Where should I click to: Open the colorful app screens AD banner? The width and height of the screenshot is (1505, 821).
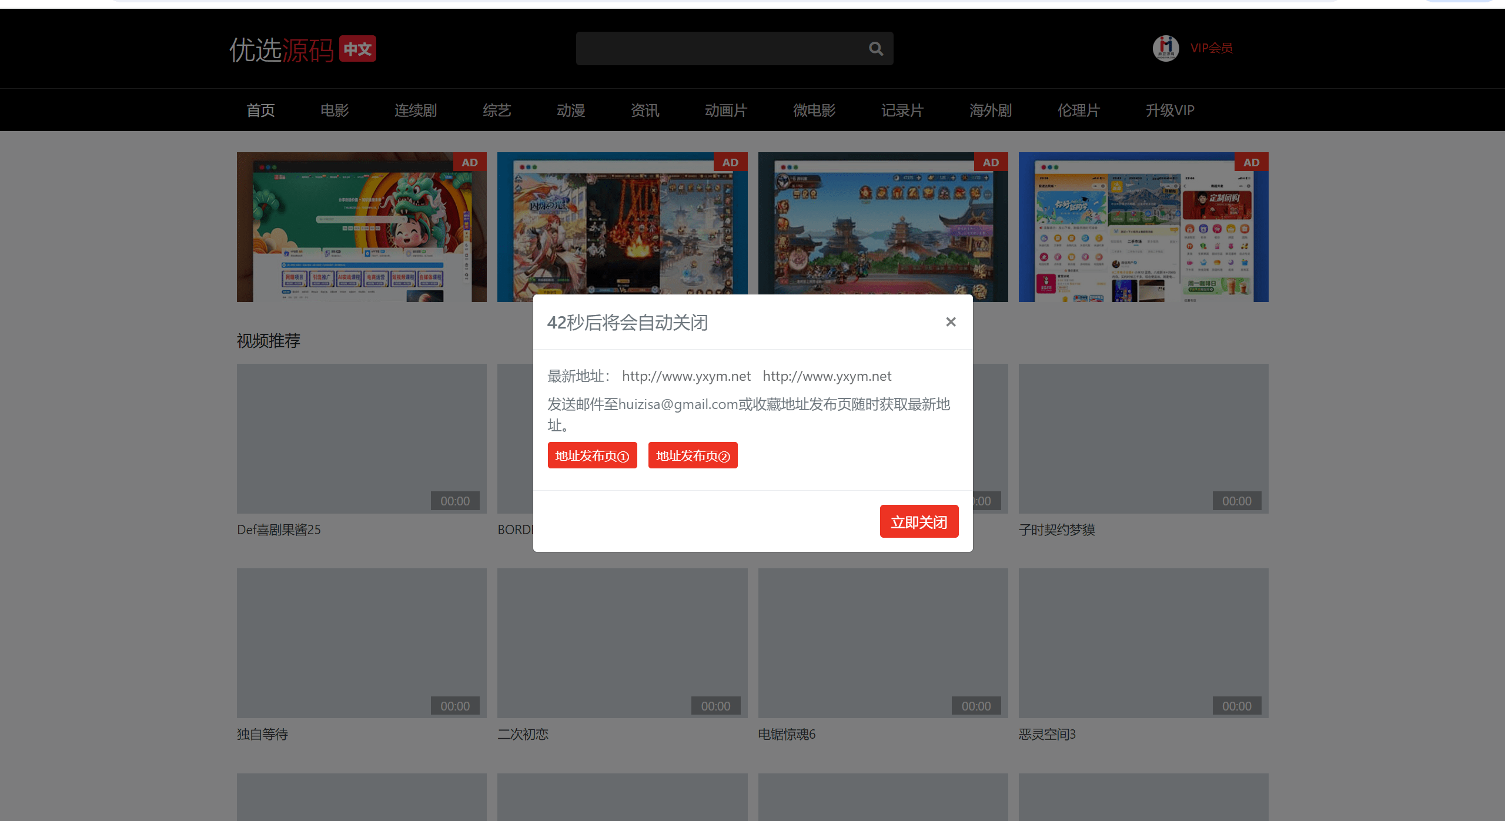[1143, 227]
